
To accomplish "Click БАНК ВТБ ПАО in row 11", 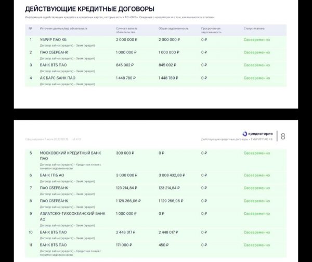I will 53,245.
